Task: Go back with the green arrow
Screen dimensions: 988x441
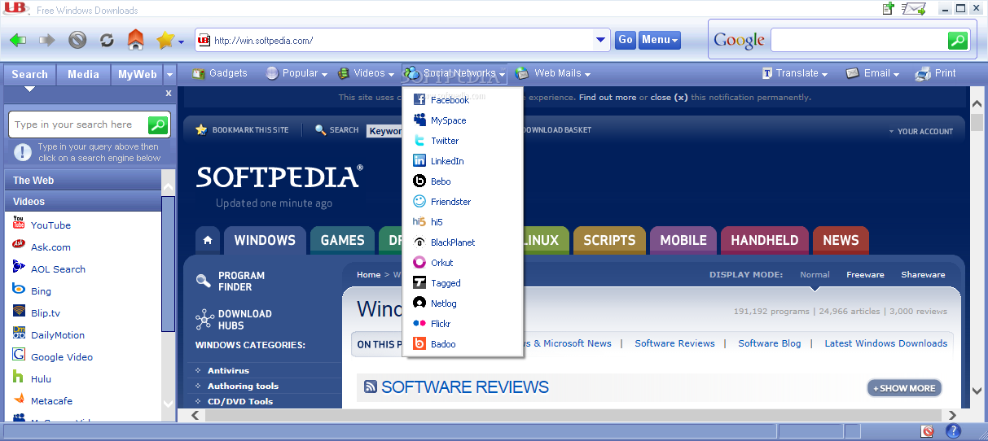Action: coord(18,40)
